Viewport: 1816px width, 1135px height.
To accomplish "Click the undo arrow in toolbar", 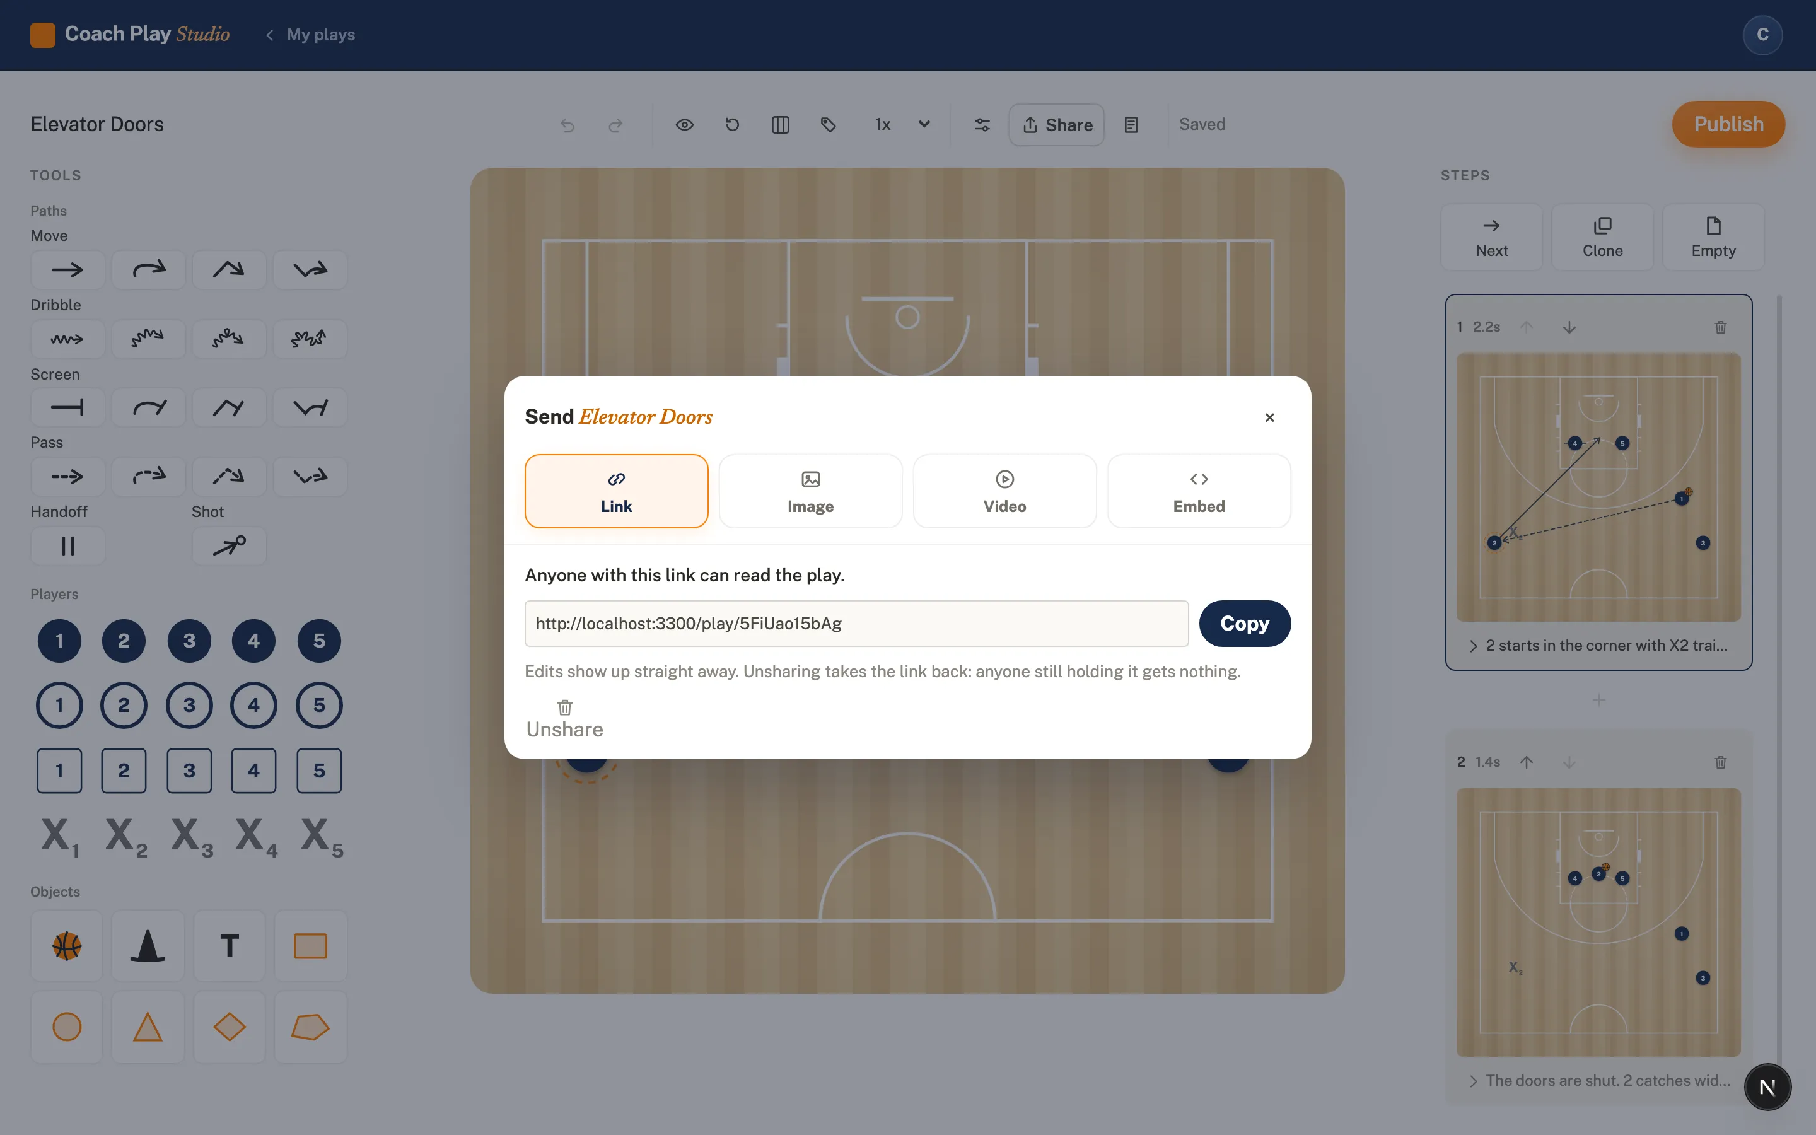I will (x=567, y=125).
